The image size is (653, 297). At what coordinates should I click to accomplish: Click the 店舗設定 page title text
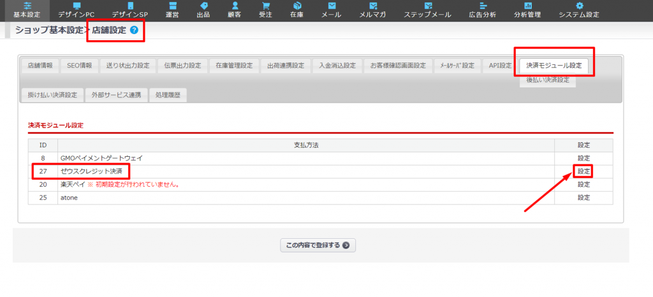tap(108, 30)
